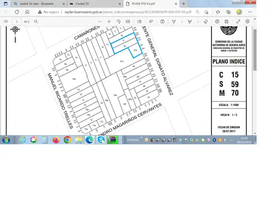This screenshot has height=201, width=268.
Task: Click the 'MANUEL RICARDO TRELLES' street label
Action: [x=60, y=100]
